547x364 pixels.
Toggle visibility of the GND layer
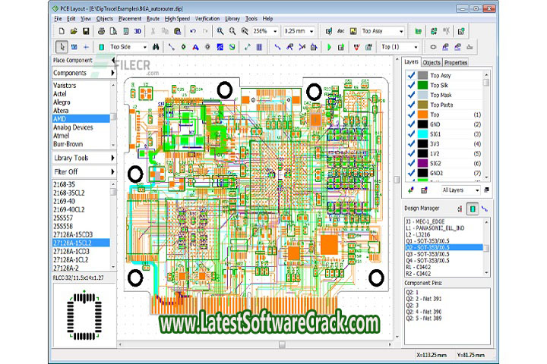(x=411, y=124)
